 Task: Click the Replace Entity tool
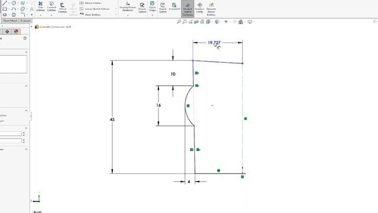pos(200,8)
